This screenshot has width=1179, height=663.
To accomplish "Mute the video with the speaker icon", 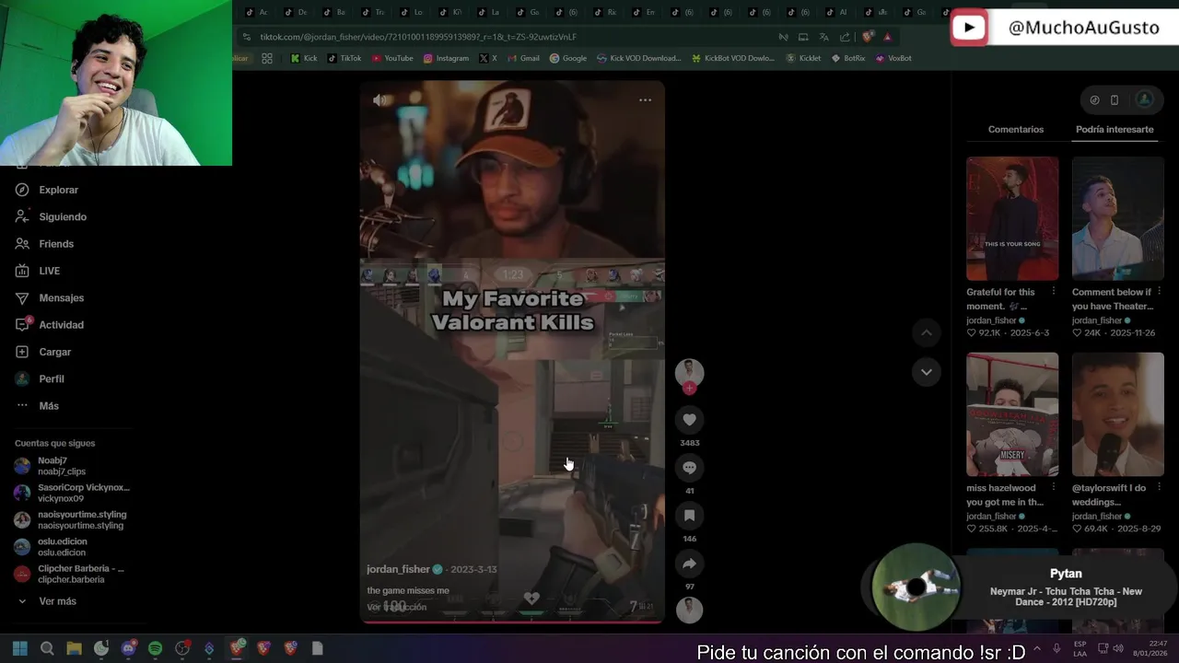I will point(380,99).
